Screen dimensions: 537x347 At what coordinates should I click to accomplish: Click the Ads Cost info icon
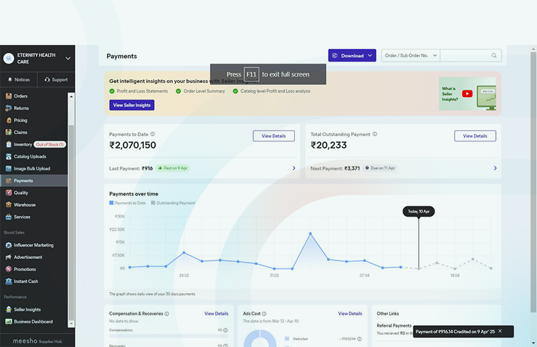tap(264, 314)
